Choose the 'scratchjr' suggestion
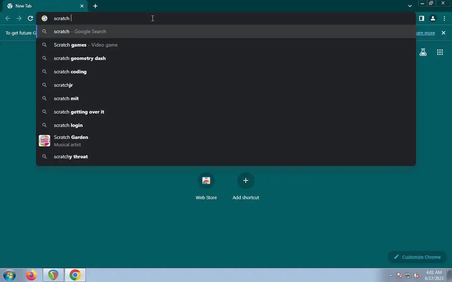 coord(226,85)
